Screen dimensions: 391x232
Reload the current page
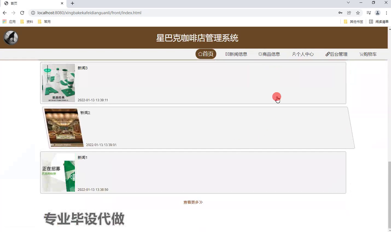pos(22,13)
